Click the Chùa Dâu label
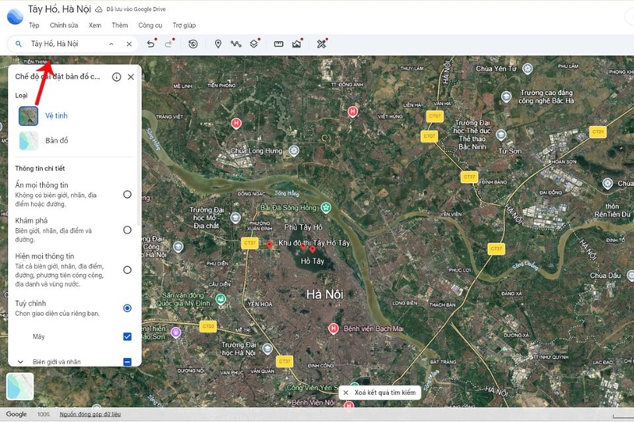This screenshot has height=422, width=634. click(605, 276)
